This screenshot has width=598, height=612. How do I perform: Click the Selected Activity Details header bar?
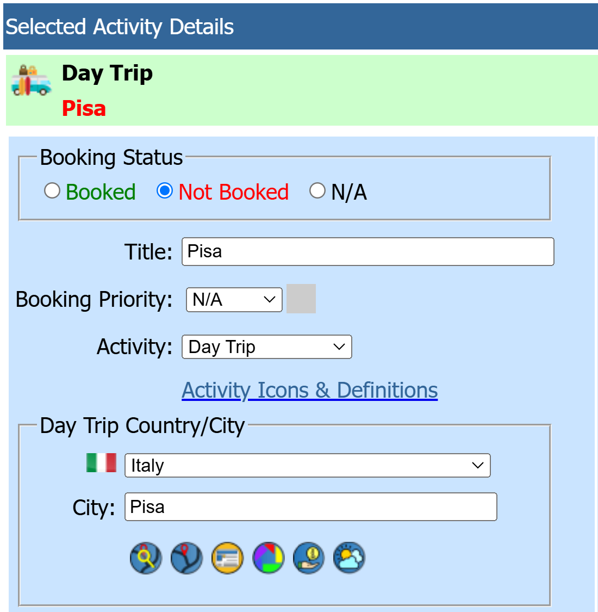point(301,27)
